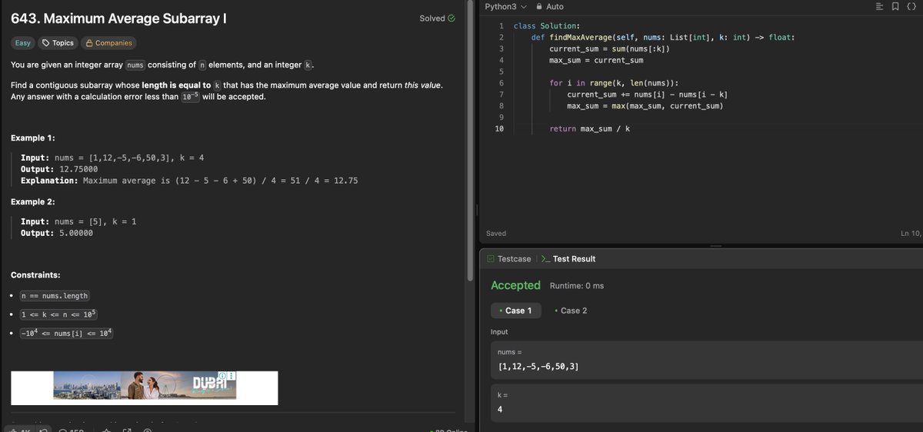This screenshot has width=923, height=432.
Task: Click the 'length is equal to' bold text
Action: (x=176, y=85)
